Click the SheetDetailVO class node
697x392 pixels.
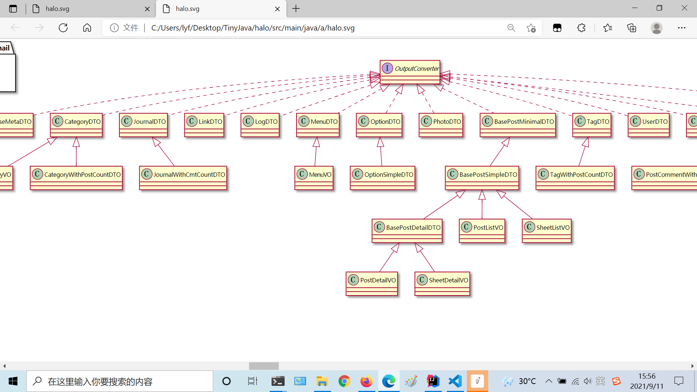(442, 284)
